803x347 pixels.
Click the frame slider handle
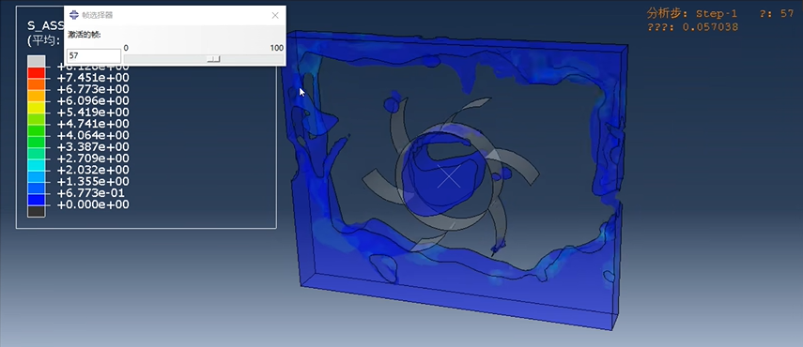coord(213,59)
